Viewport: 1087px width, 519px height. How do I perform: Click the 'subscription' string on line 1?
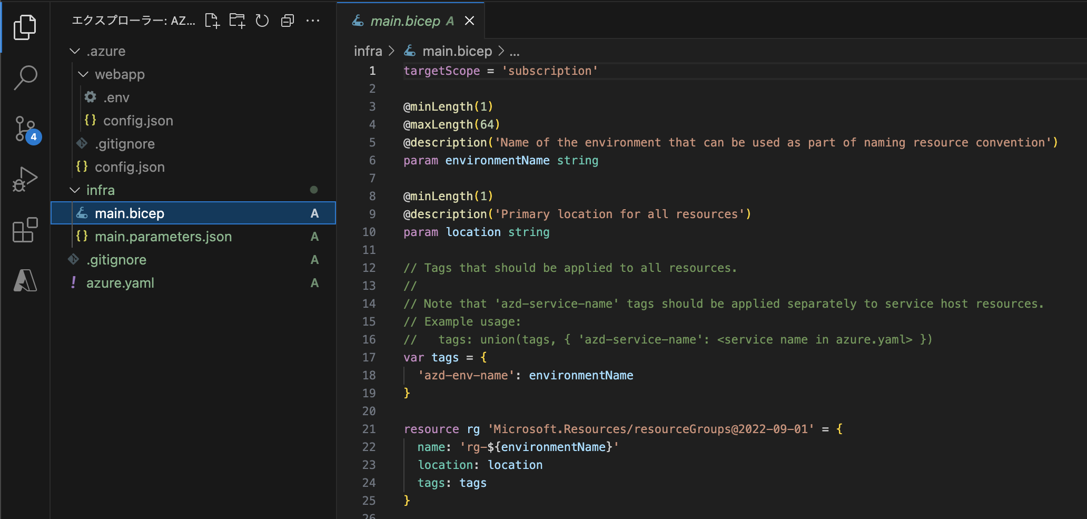[550, 71]
